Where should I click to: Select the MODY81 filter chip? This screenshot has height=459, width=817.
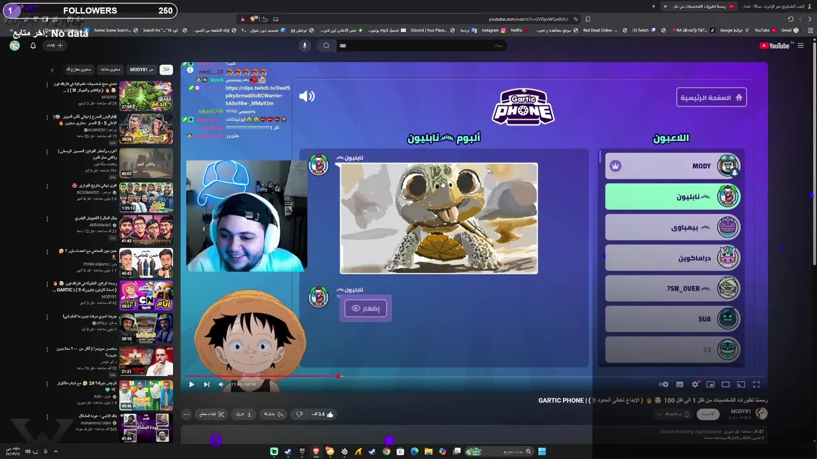click(x=141, y=69)
